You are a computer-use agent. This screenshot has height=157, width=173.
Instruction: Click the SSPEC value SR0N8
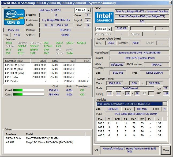click(x=65, y=35)
